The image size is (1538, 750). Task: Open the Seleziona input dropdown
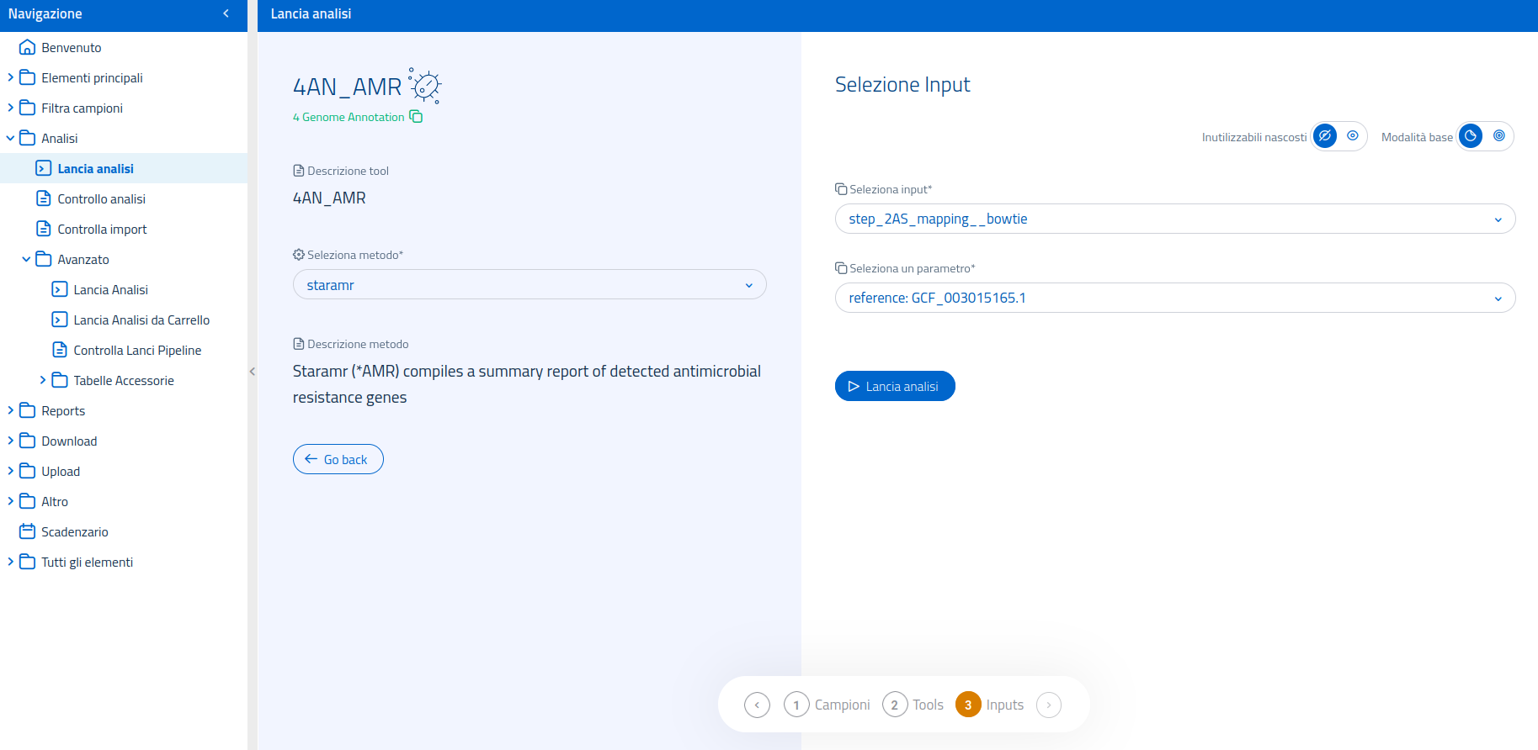pos(1174,219)
